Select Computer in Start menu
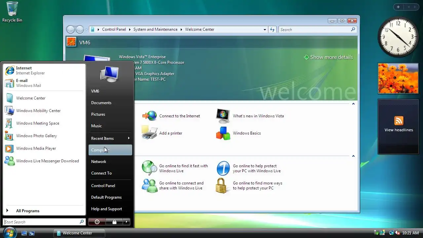The height and width of the screenshot is (238, 423). coord(110,150)
